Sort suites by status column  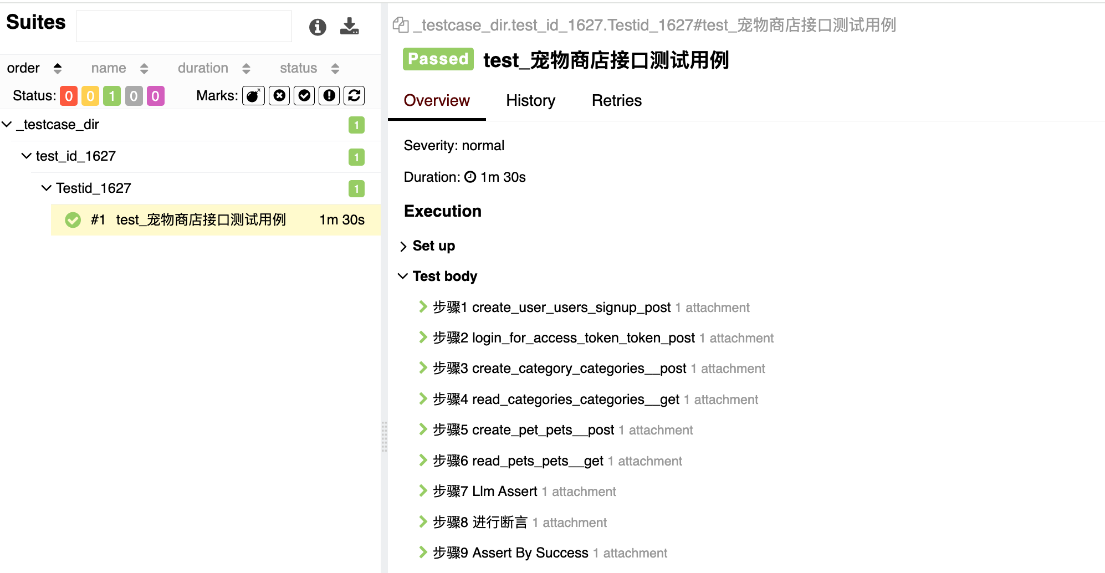click(x=309, y=68)
